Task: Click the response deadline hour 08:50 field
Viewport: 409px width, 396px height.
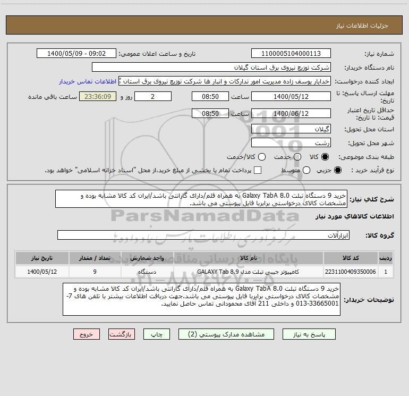Action: [210, 96]
